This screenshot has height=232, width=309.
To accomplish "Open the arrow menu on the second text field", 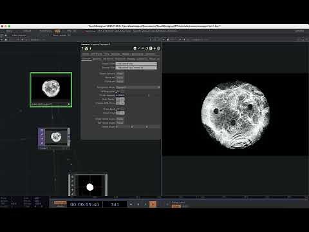I will coord(156,68).
